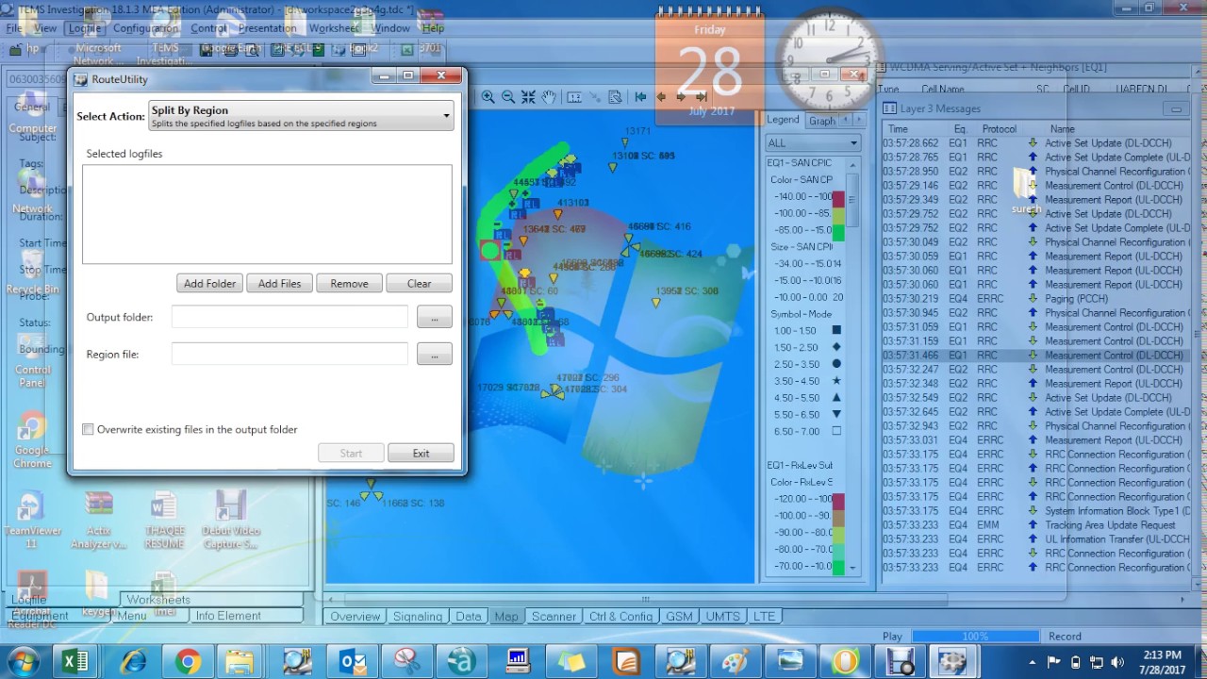Open the Configuration menu
1207x679 pixels.
coord(145,28)
